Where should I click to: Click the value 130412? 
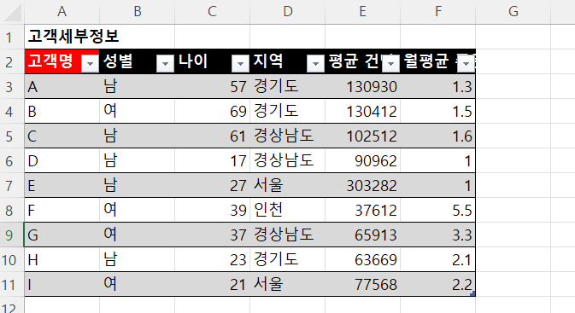pos(362,111)
